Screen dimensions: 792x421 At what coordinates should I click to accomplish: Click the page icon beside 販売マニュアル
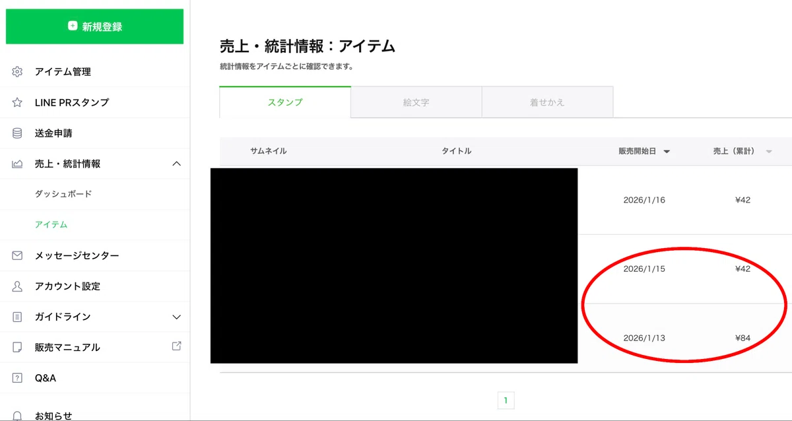[x=17, y=347]
